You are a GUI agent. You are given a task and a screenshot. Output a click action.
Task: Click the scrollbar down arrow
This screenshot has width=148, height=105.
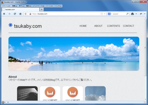[145, 99]
